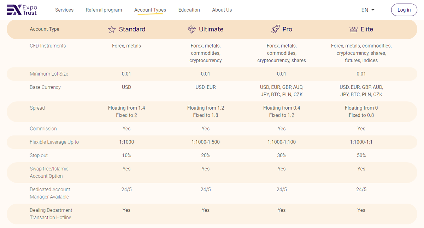Click the Spread row label
424x228 pixels.
pyautogui.click(x=37, y=108)
